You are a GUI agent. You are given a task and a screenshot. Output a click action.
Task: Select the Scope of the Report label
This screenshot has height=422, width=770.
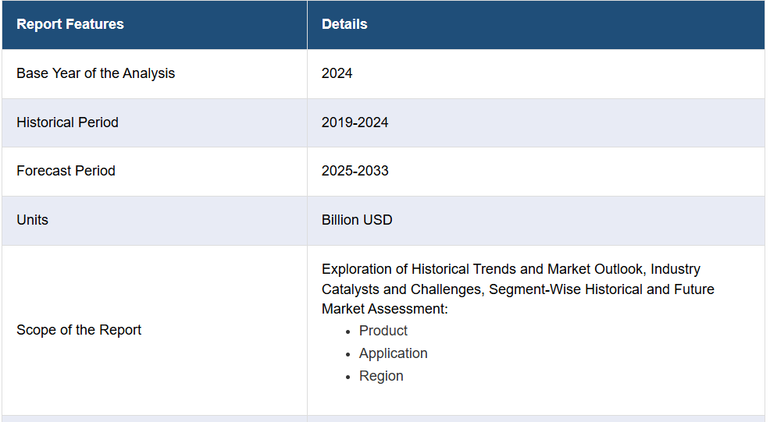[79, 330]
